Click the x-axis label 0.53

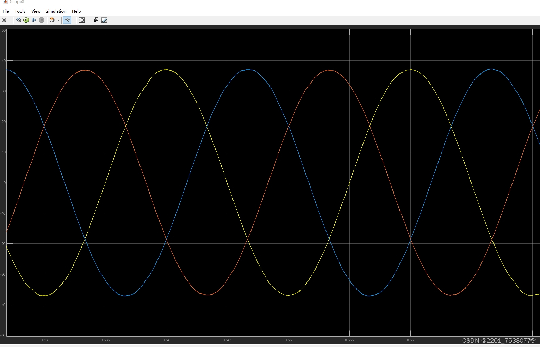tap(44, 340)
